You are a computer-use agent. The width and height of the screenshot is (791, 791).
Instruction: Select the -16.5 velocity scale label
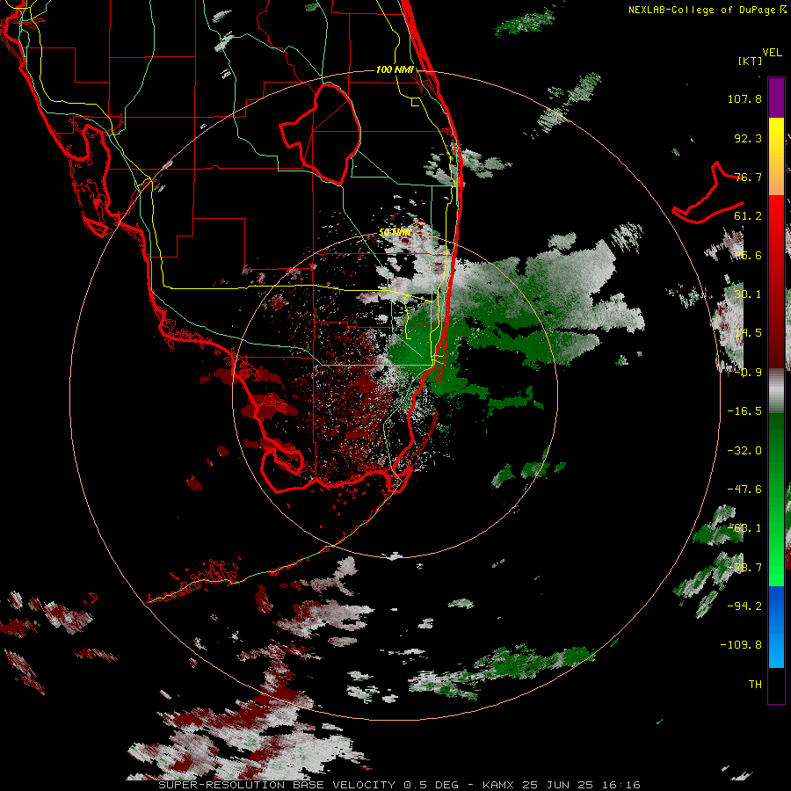[744, 411]
